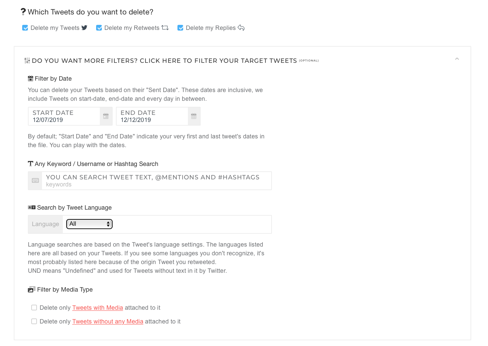Image resolution: width=488 pixels, height=346 pixels.
Task: Open the Tweets with Media link
Action: pos(97,308)
